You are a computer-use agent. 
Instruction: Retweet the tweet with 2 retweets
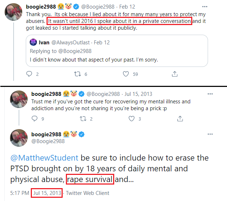coord(83,118)
